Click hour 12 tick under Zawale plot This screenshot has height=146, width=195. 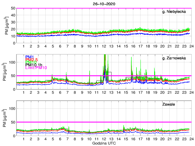[104, 139]
